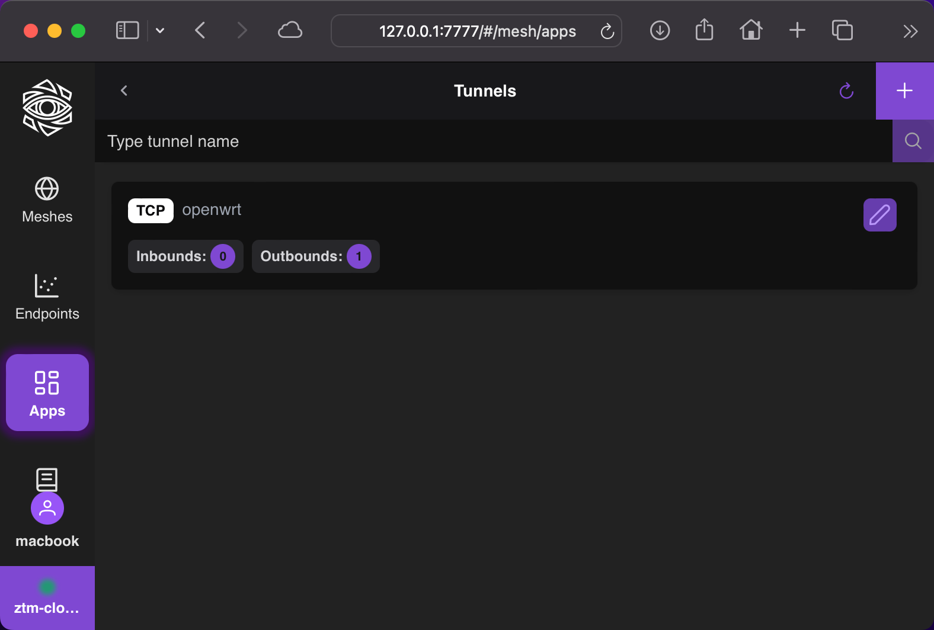The image size is (934, 630).
Task: Click the Outbounds count badge
Action: [359, 256]
